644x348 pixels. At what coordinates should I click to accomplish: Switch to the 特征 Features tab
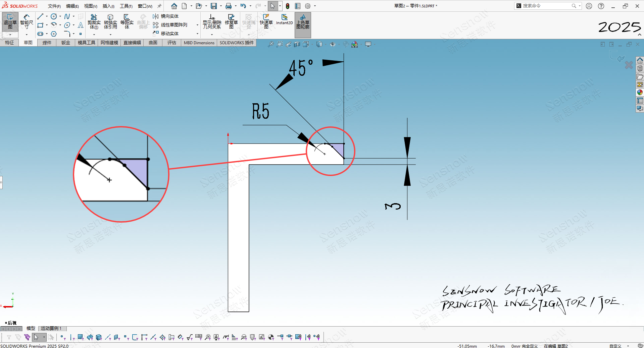pos(9,43)
